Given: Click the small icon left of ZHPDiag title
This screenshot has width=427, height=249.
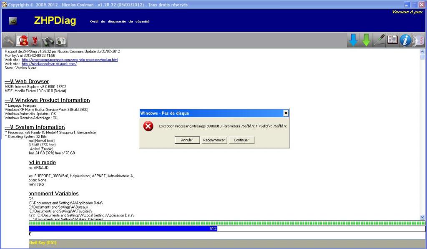Looking at the screenshot, I should [x=13, y=21].
